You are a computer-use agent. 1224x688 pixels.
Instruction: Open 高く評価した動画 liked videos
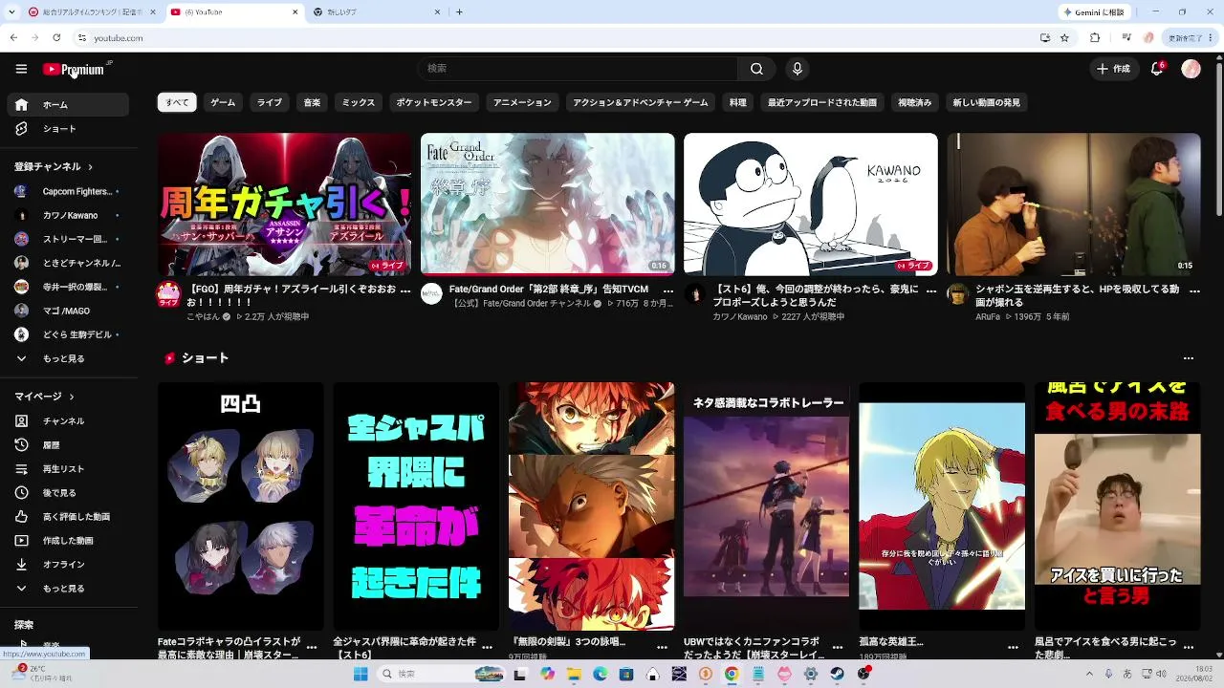68,517
